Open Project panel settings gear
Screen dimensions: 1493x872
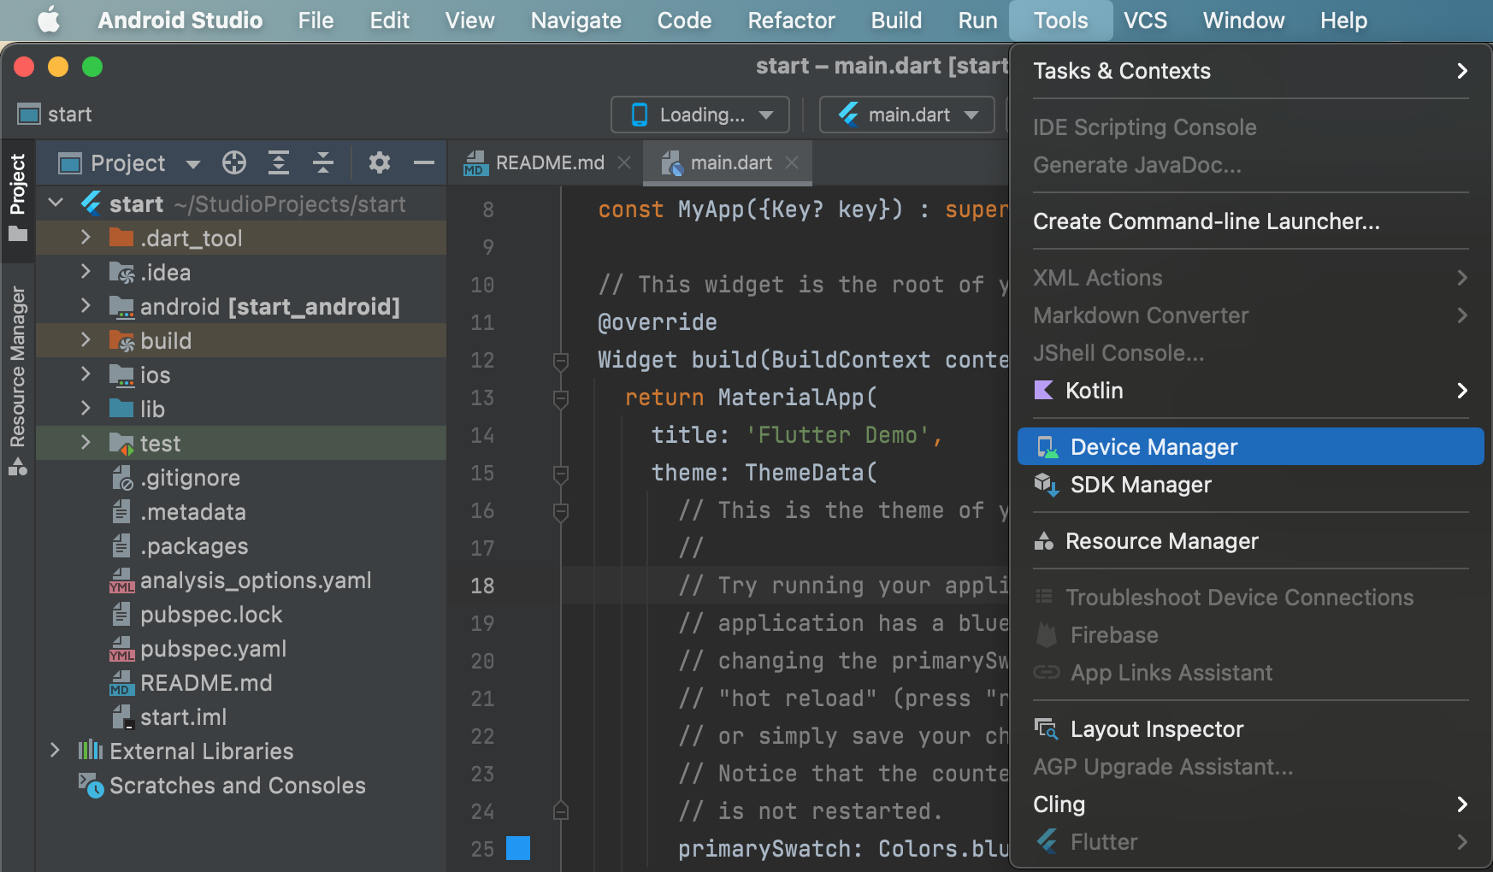pyautogui.click(x=380, y=162)
